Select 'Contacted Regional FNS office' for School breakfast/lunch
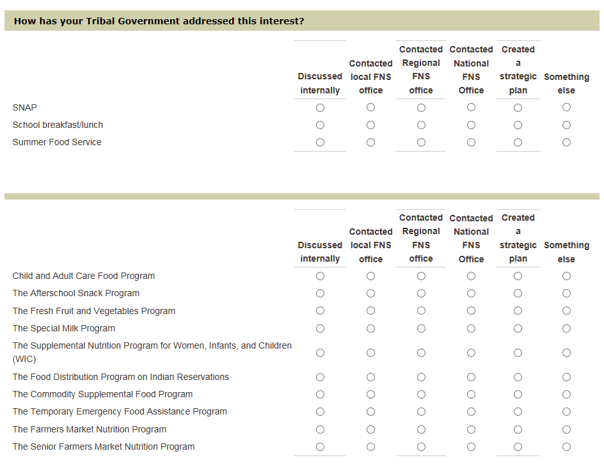This screenshot has height=474, width=604. (x=421, y=125)
